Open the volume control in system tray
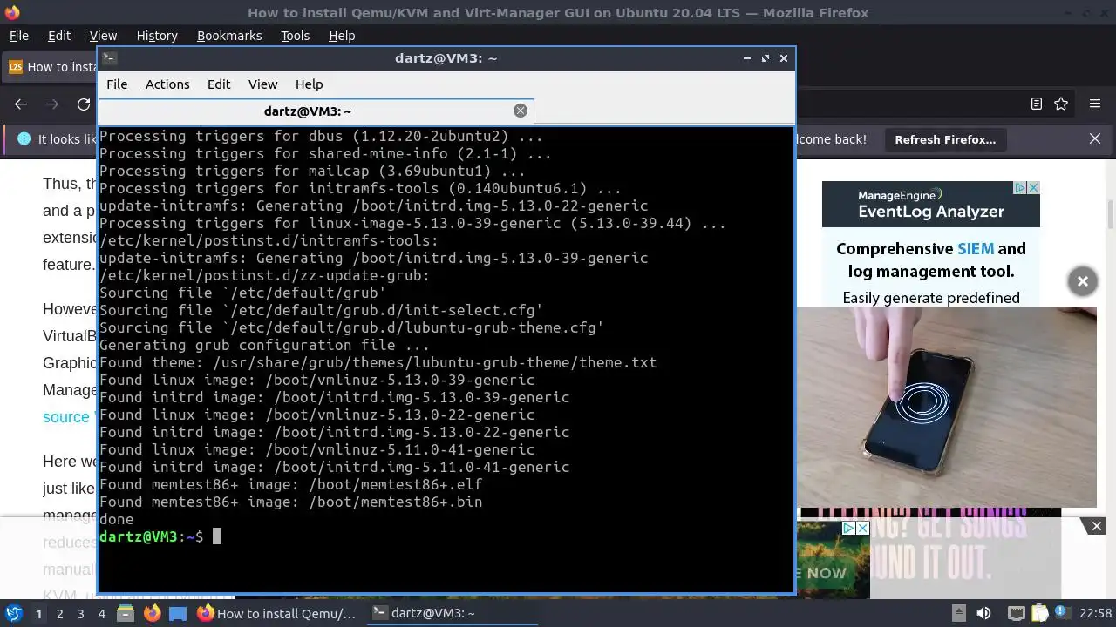The width and height of the screenshot is (1116, 627). point(983,613)
